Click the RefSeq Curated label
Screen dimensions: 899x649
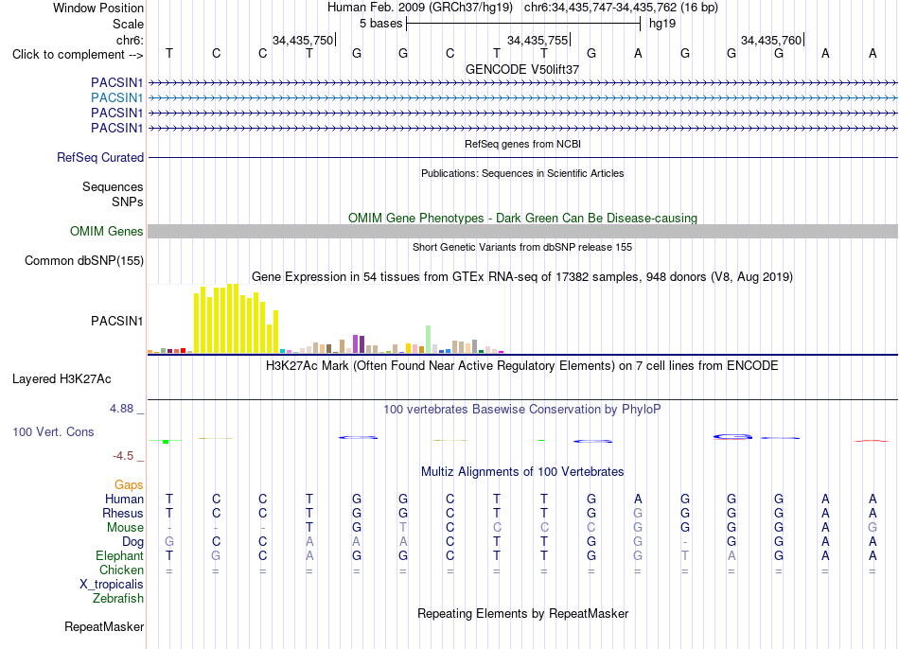coord(100,157)
